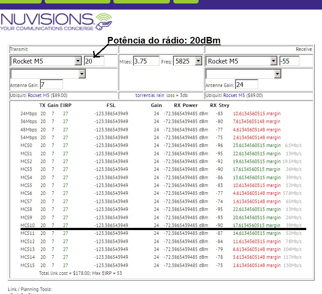Click the 130Mb/s rate in the MCS15 row
This screenshot has height=294, width=322.
[x=292, y=265]
